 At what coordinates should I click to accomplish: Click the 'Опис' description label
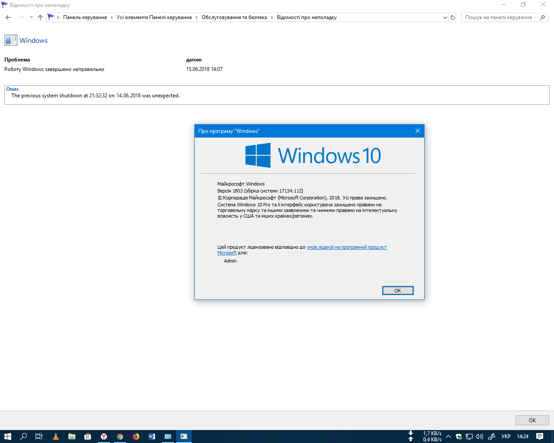13,89
